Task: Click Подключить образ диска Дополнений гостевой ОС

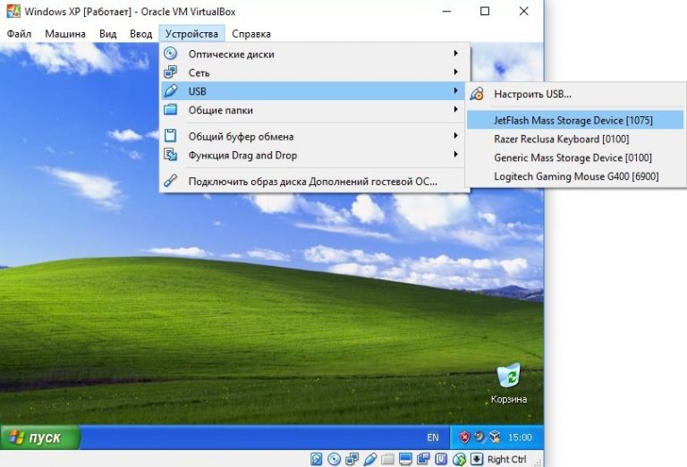Action: tap(313, 182)
